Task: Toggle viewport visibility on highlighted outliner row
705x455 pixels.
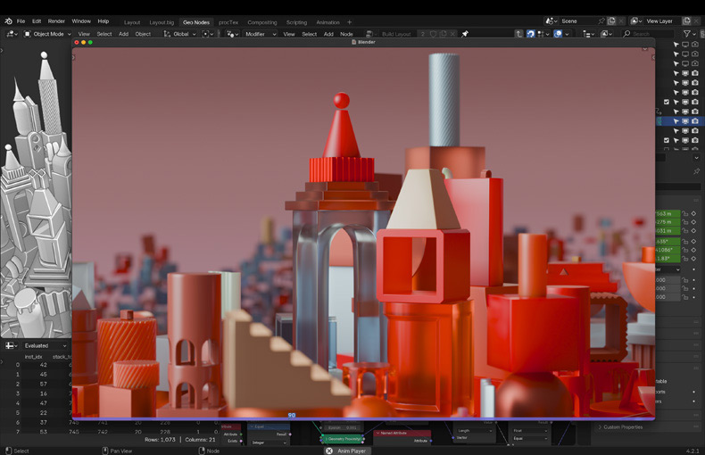Action: (x=684, y=120)
